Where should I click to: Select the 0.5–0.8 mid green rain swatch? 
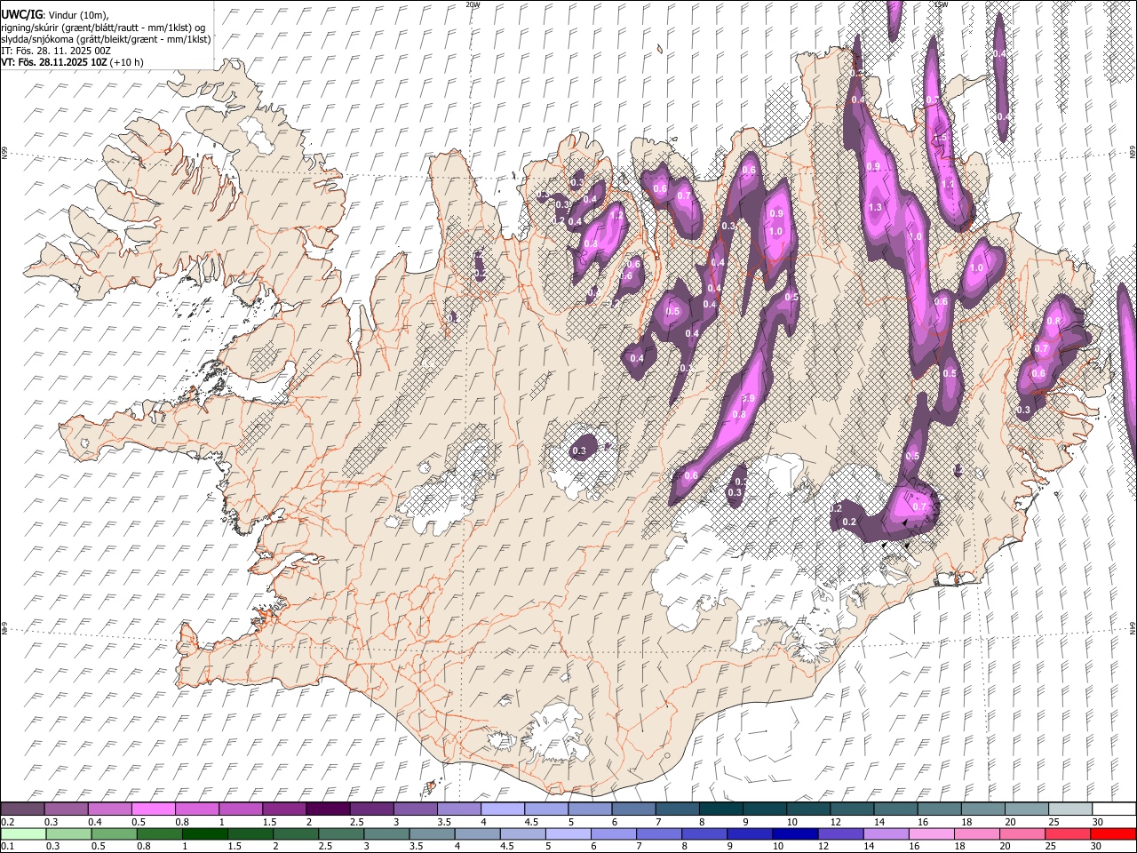115,833
